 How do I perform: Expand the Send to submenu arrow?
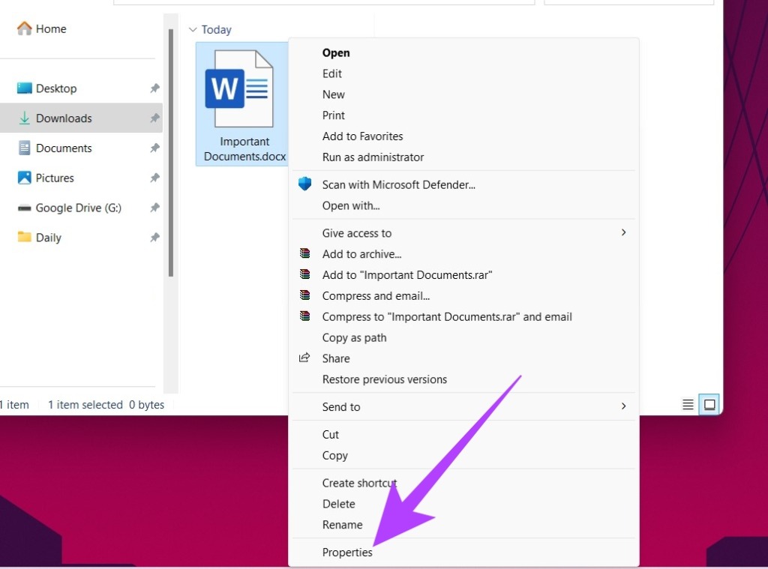click(x=623, y=406)
